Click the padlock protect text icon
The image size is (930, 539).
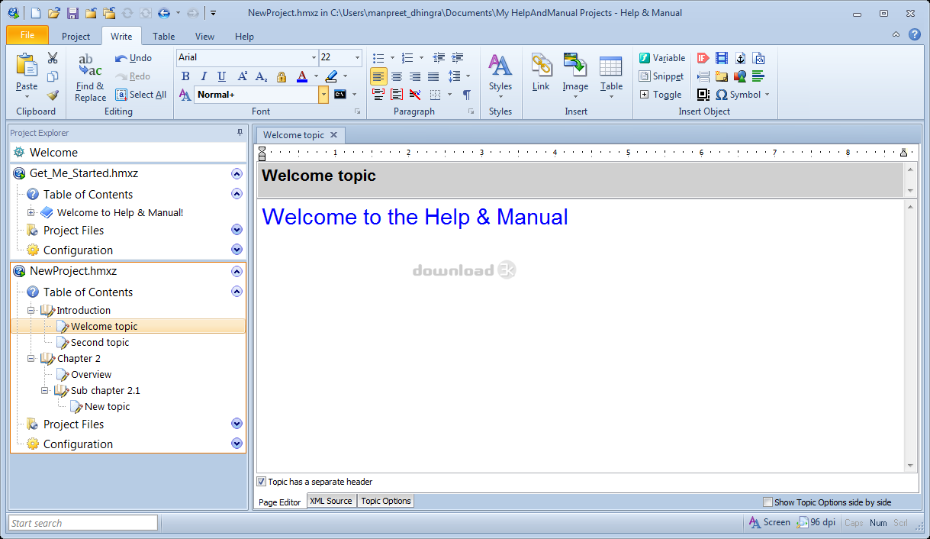(282, 76)
